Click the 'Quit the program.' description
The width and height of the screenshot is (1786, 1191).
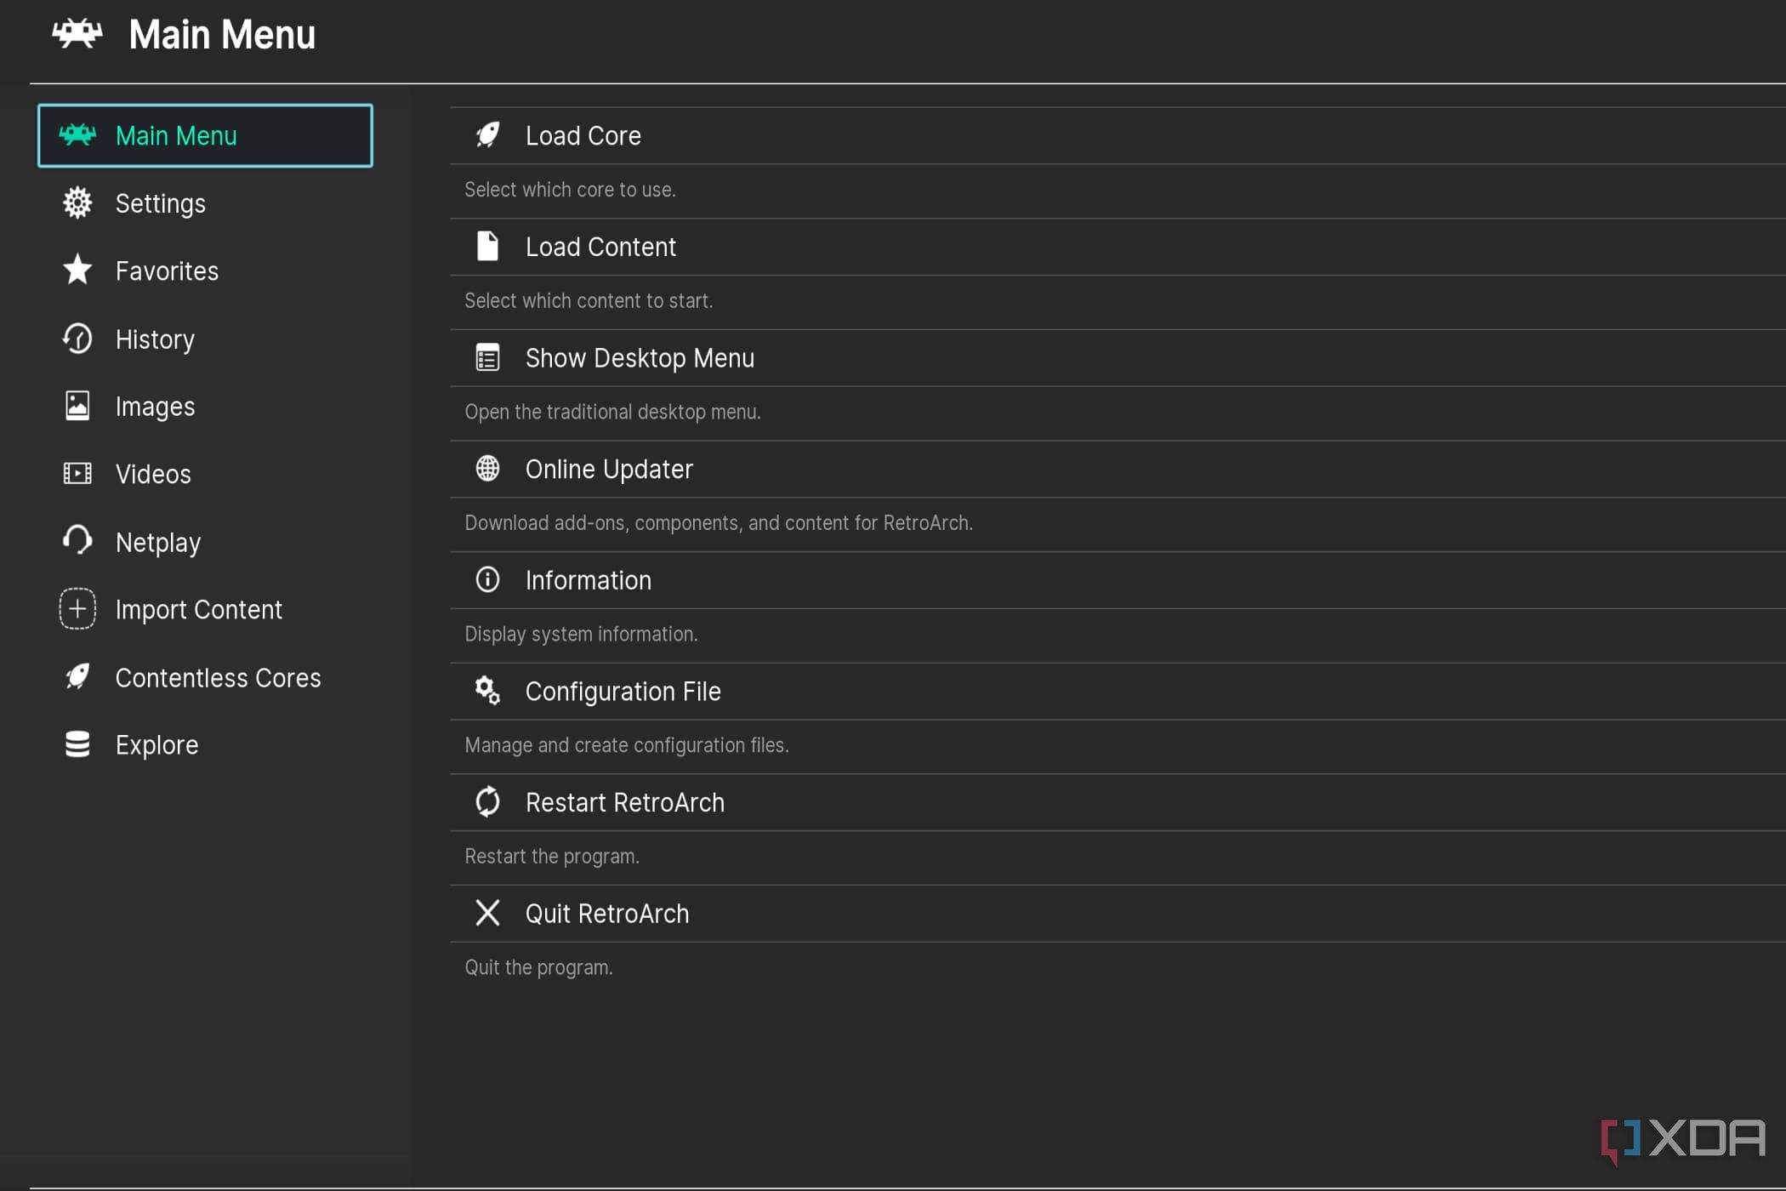pos(538,968)
